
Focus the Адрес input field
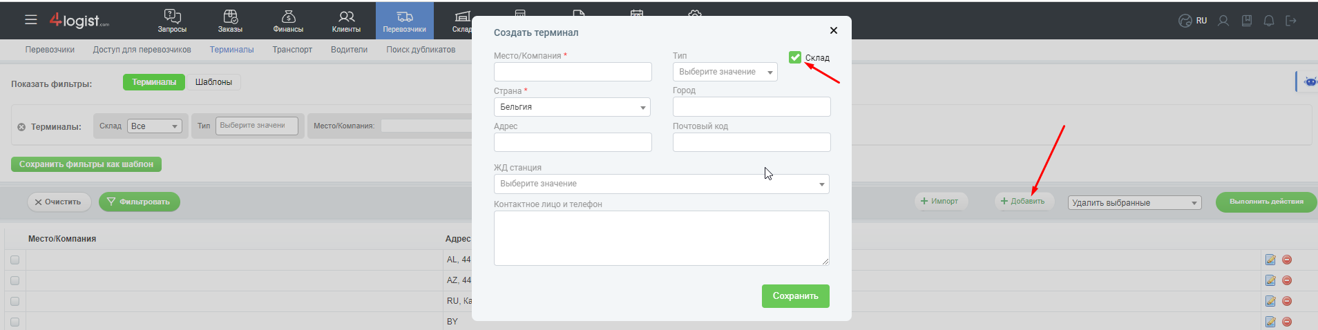tap(573, 142)
